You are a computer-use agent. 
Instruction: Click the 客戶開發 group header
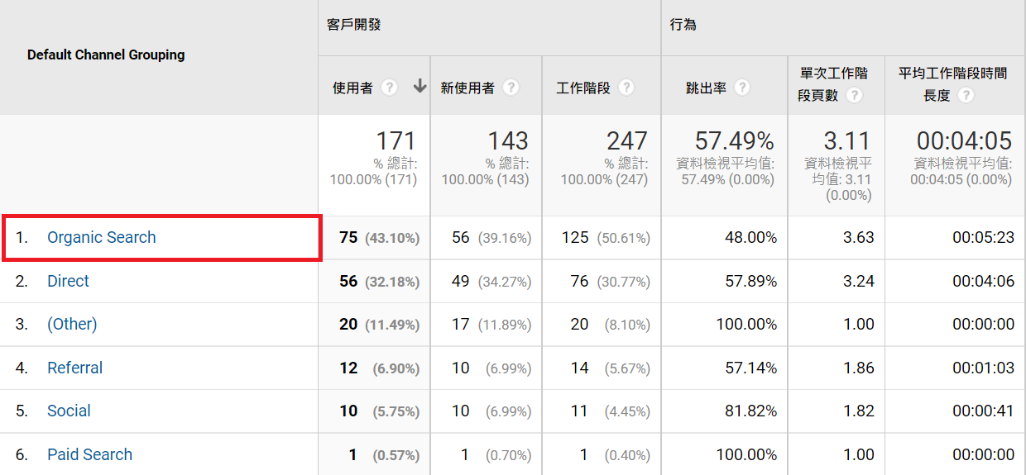pyautogui.click(x=354, y=25)
